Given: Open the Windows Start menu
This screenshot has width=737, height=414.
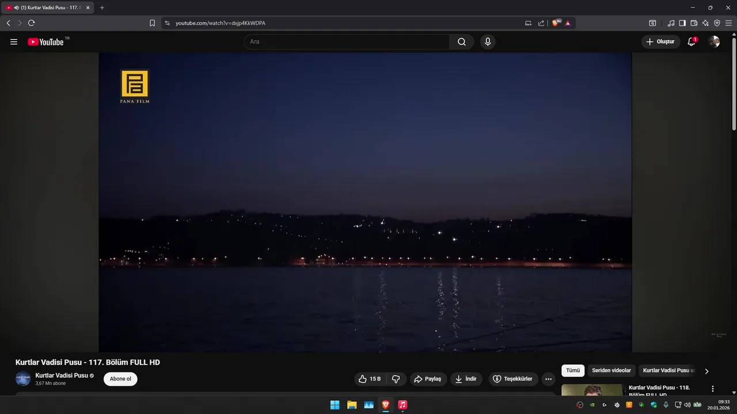Looking at the screenshot, I should [335, 405].
